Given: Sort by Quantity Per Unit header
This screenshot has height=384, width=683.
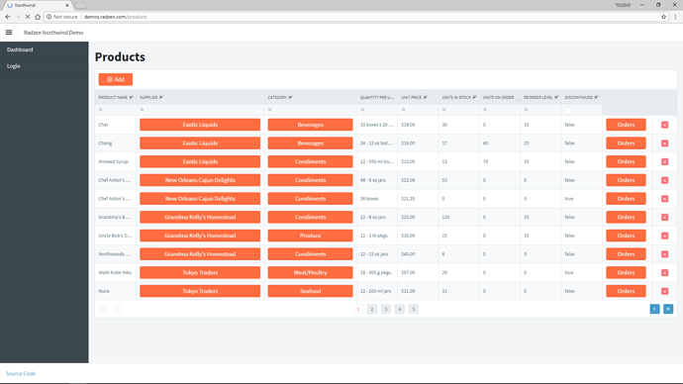Looking at the screenshot, I should (x=377, y=98).
